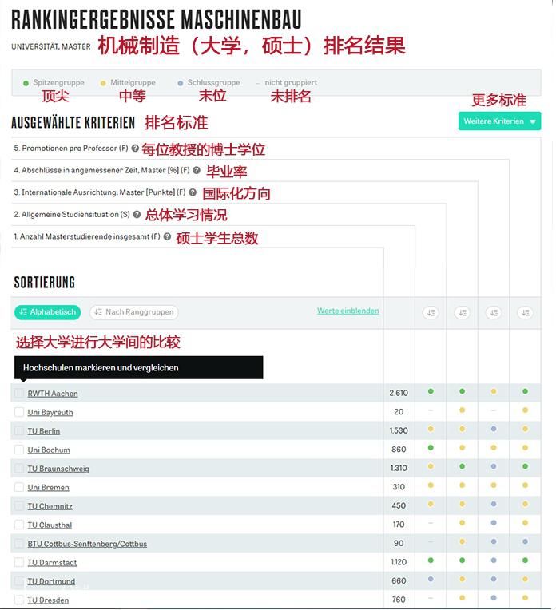Click TU Berlin student count 1.530
This screenshot has width=560, height=610.
(x=399, y=430)
